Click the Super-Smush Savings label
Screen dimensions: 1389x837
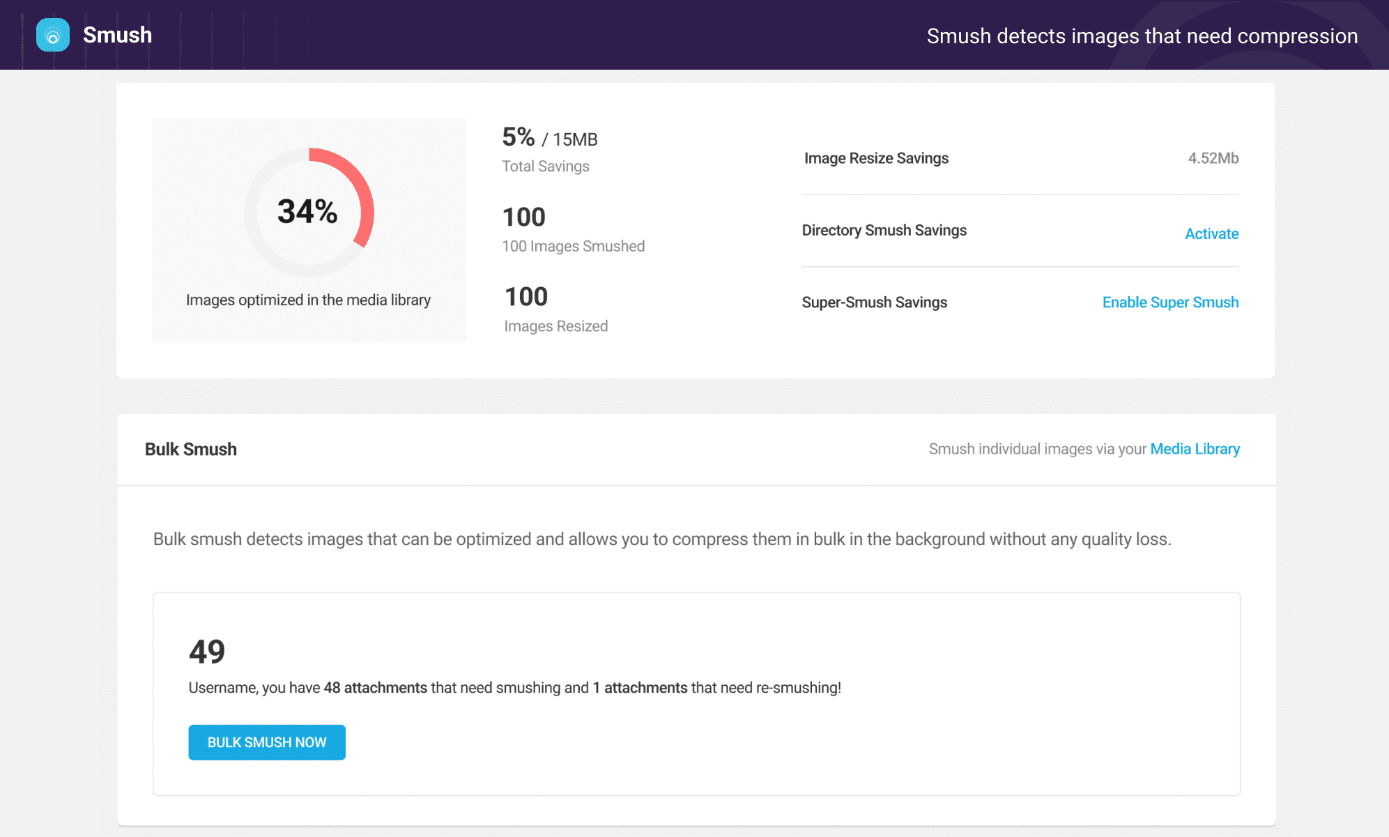click(x=875, y=302)
